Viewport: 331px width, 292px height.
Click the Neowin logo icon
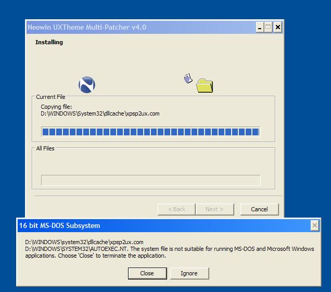pyautogui.click(x=86, y=84)
